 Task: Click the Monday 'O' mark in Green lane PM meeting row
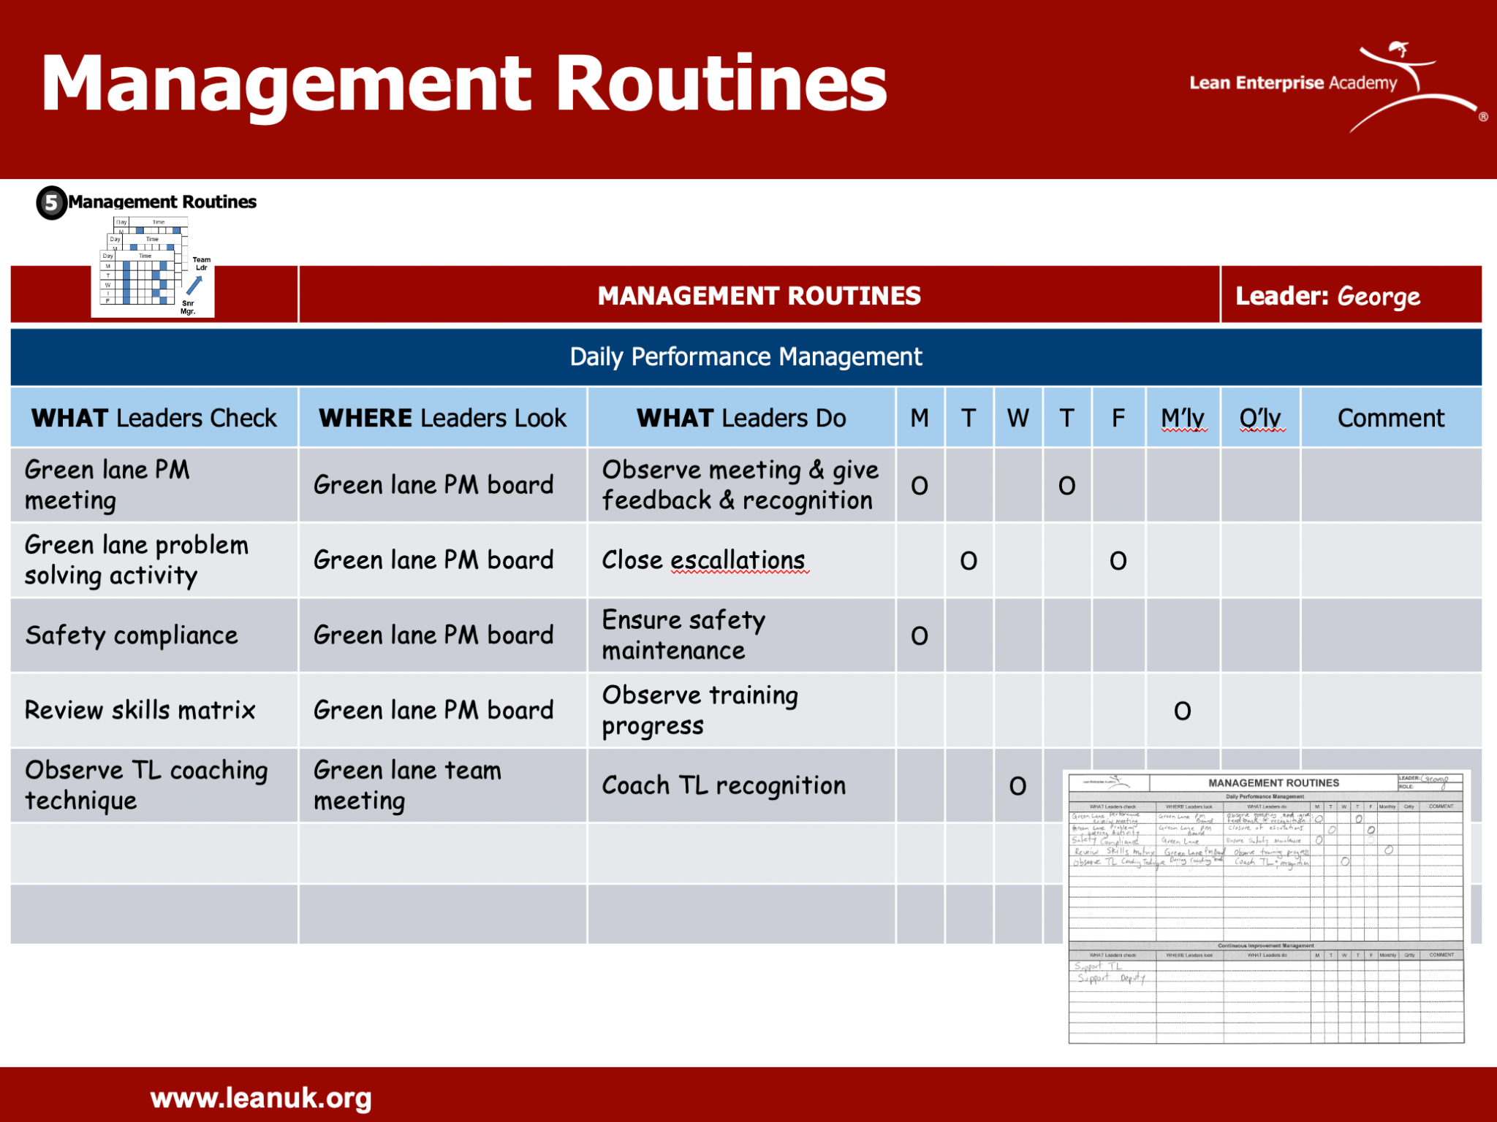(x=920, y=486)
